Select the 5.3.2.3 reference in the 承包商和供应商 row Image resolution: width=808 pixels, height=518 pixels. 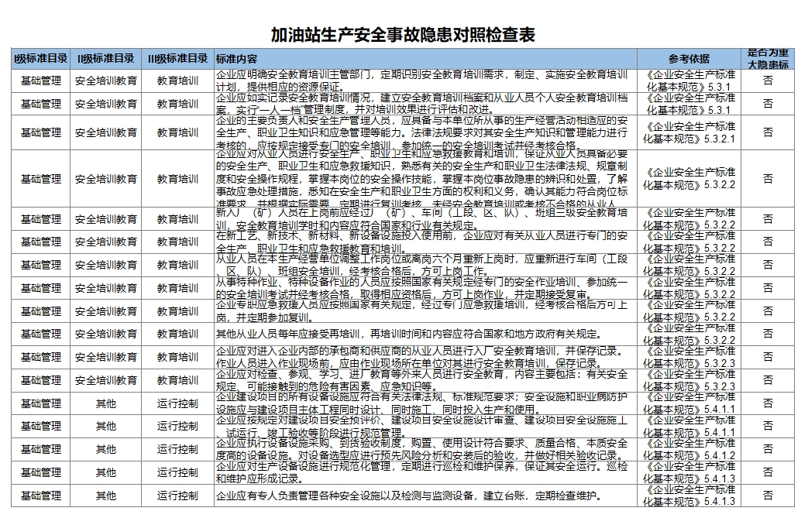(x=689, y=357)
